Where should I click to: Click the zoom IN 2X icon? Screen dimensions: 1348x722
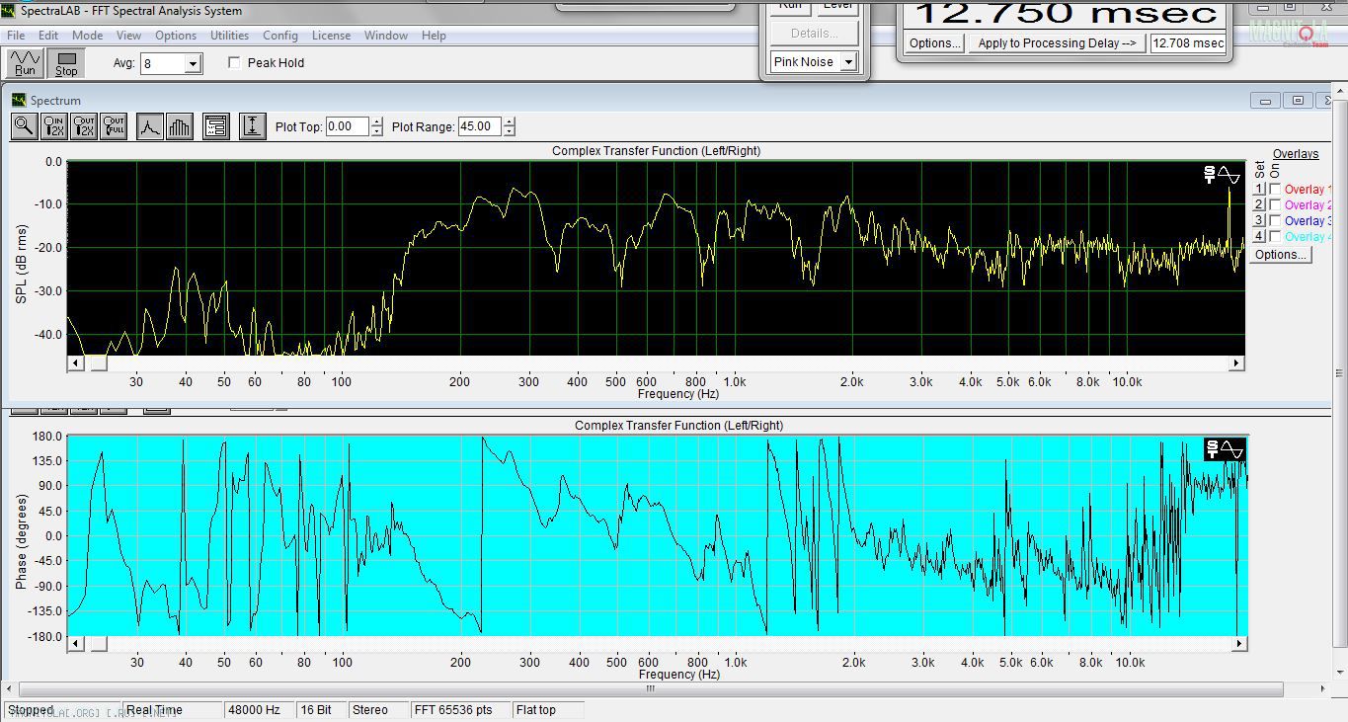(x=54, y=126)
